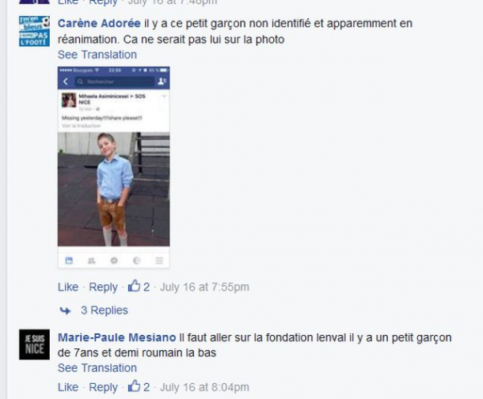
Task: Like Carène Adorée's comment
Action: tap(68, 287)
